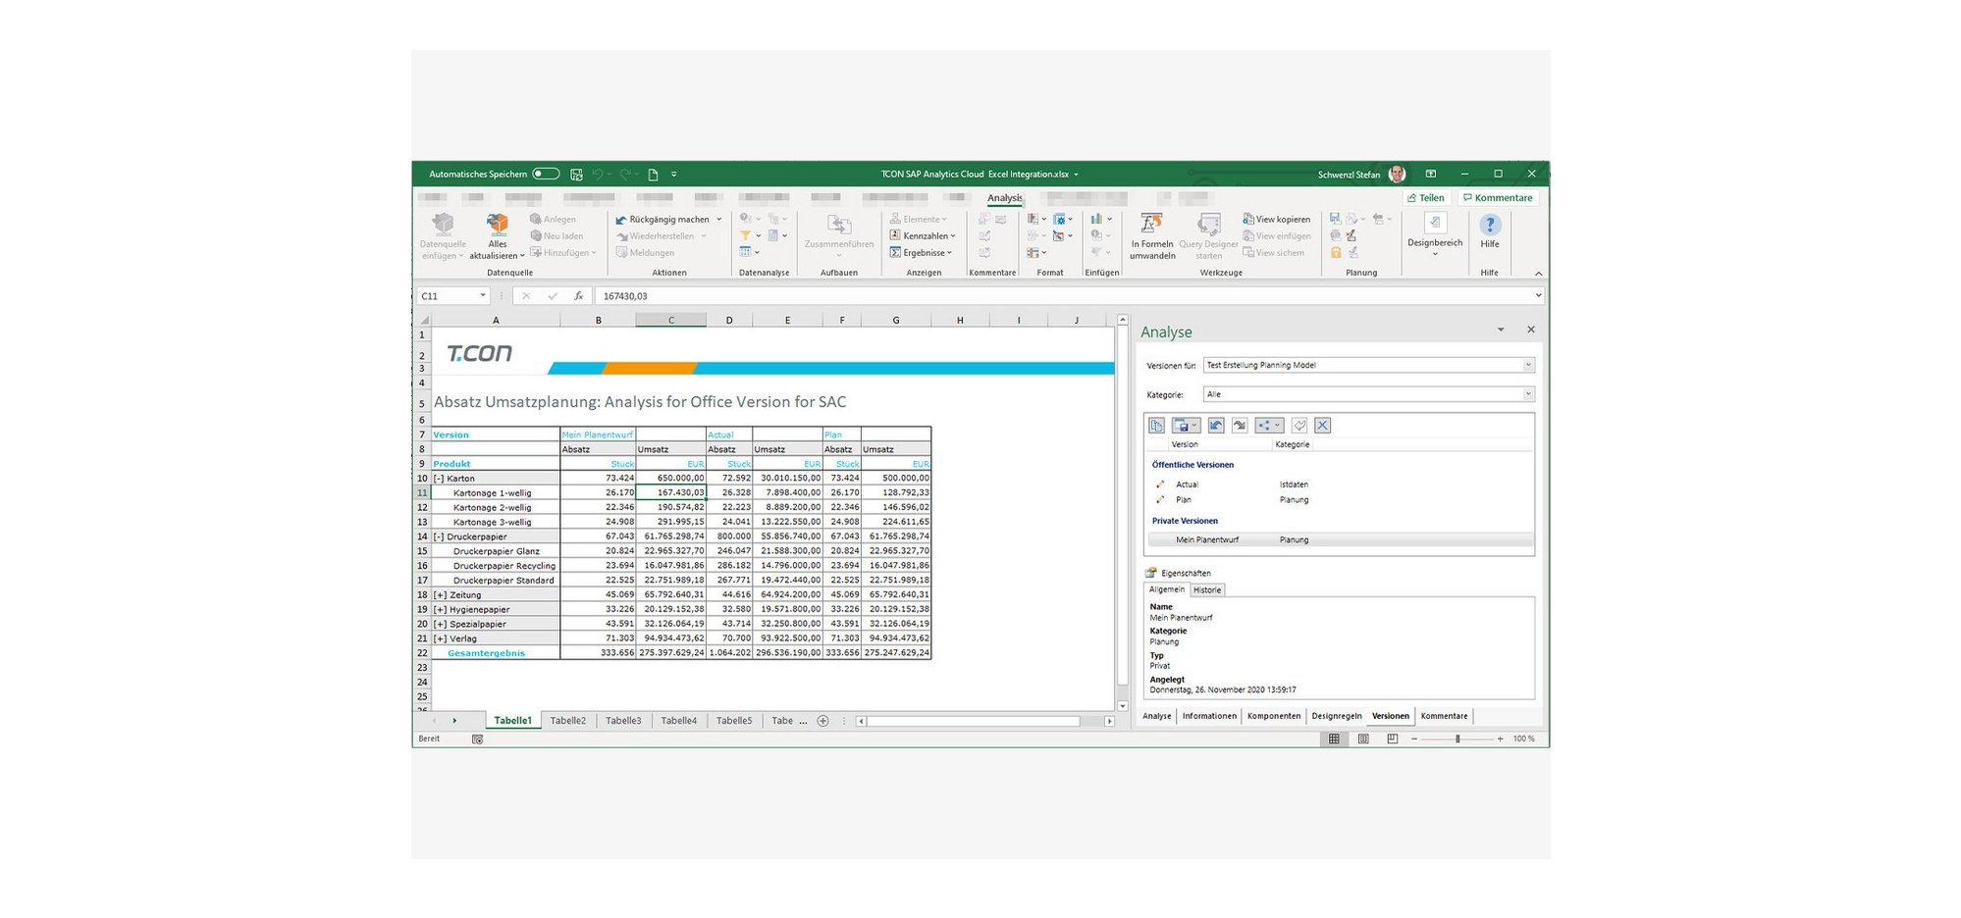Select the Mein Planentwurf private version row
The height and width of the screenshot is (918, 1961).
1342,540
